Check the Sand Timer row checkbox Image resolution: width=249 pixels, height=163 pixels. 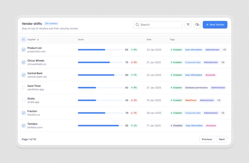click(x=23, y=88)
